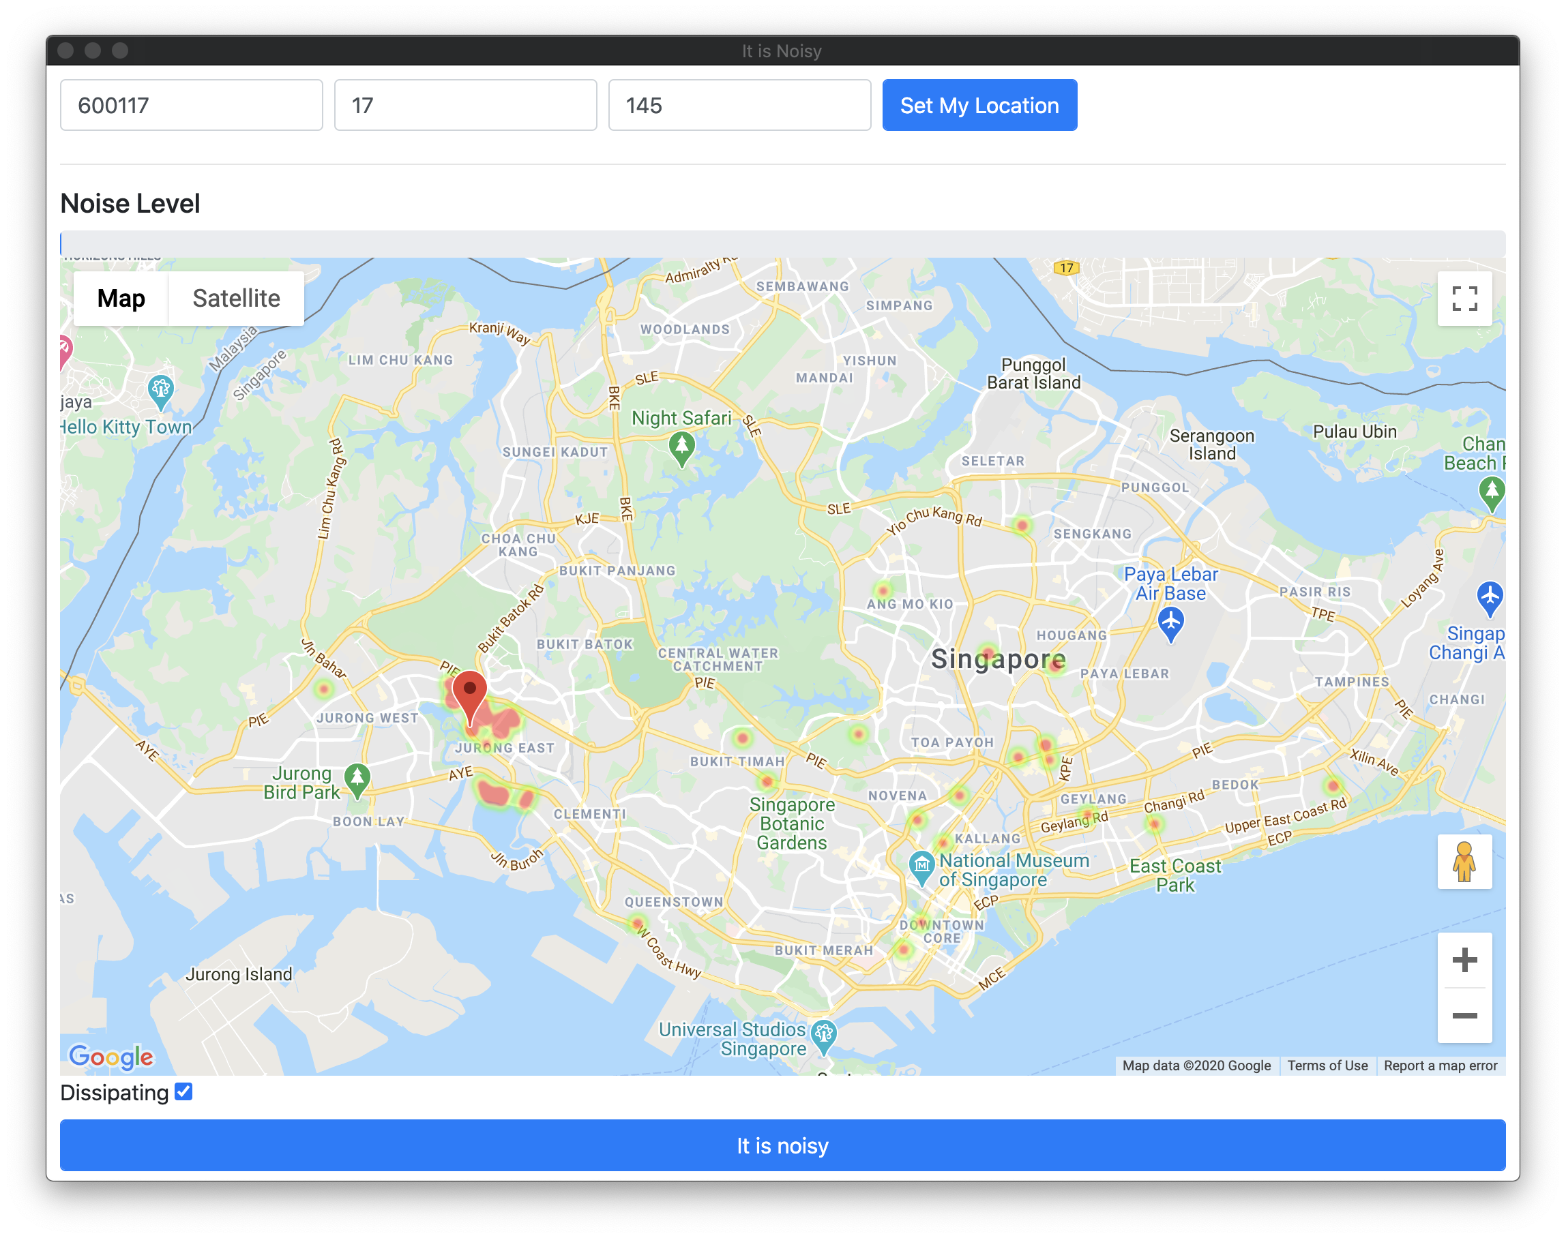Uncheck the Dissipating checkbox
Viewport: 1566px width, 1238px height.
coord(184,1091)
